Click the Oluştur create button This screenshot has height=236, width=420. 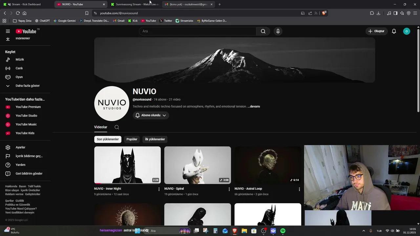(377, 31)
